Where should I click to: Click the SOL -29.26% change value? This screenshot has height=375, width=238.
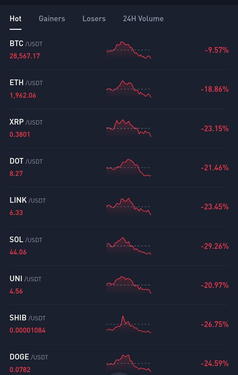[x=215, y=246]
